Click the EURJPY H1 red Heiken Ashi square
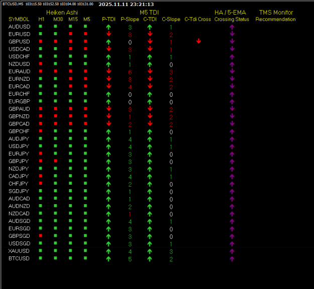Viewport: 314px width, 289px height. coord(41,154)
